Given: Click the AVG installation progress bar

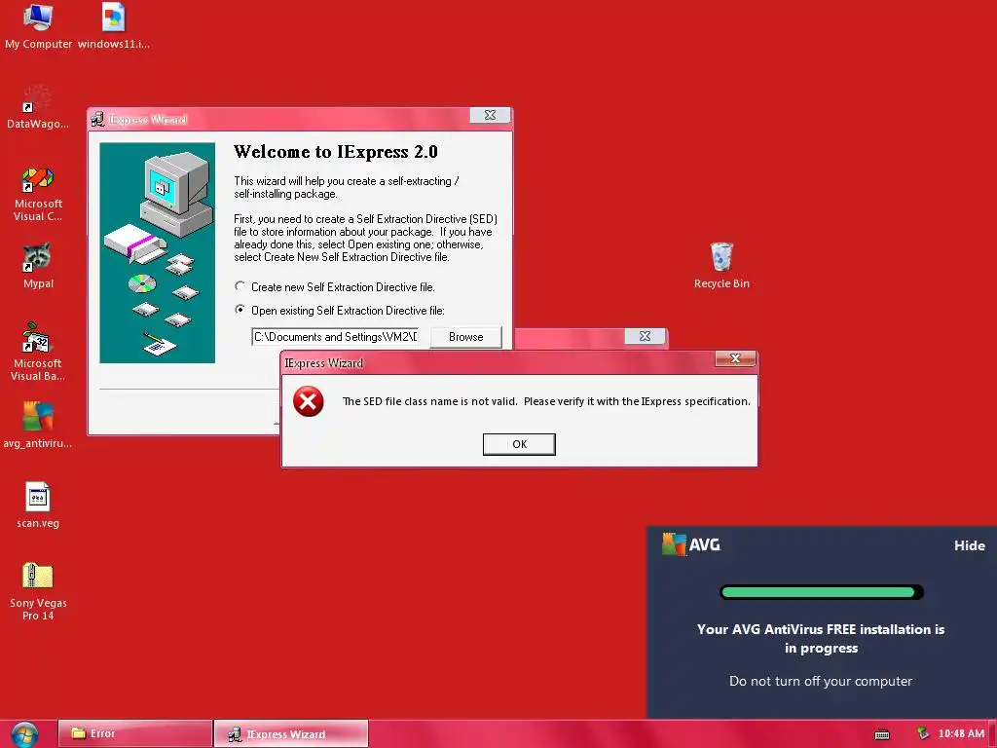Looking at the screenshot, I should [x=822, y=593].
